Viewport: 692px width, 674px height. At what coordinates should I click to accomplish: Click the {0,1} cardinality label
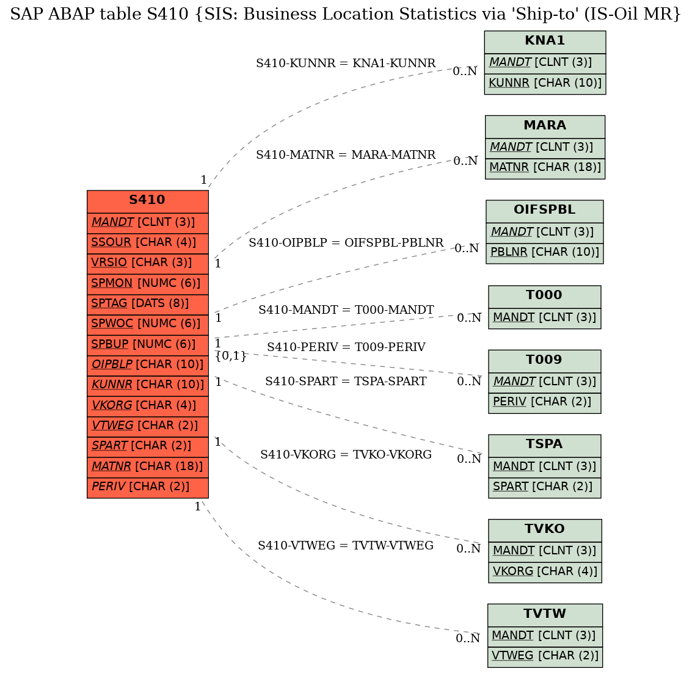pyautogui.click(x=230, y=355)
